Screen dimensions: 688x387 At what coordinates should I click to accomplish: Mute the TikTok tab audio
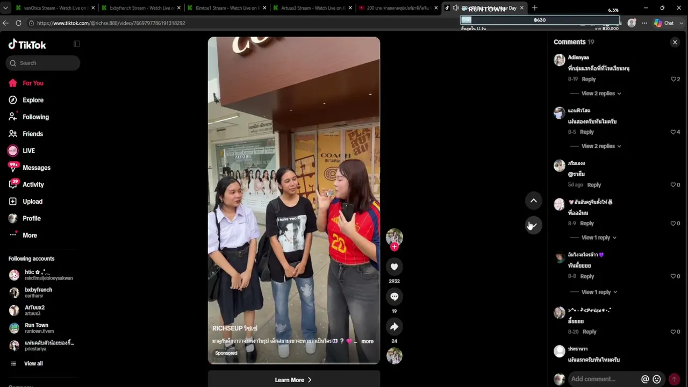(455, 8)
